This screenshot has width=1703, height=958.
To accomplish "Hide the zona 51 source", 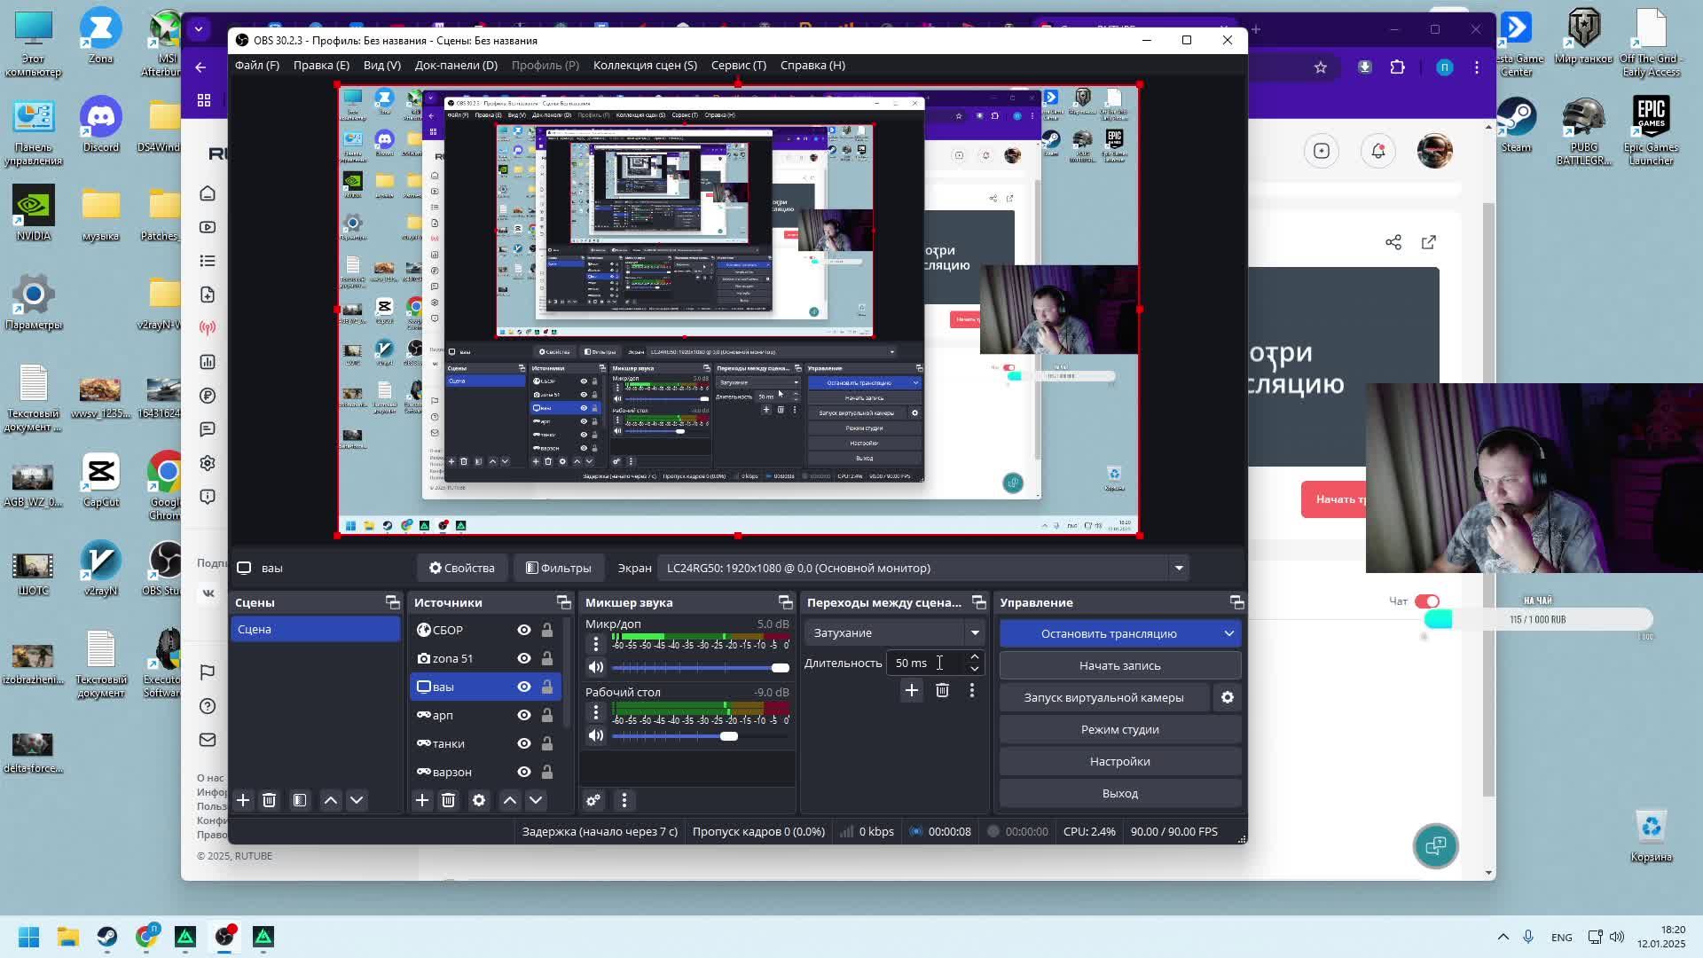I will tap(524, 658).
